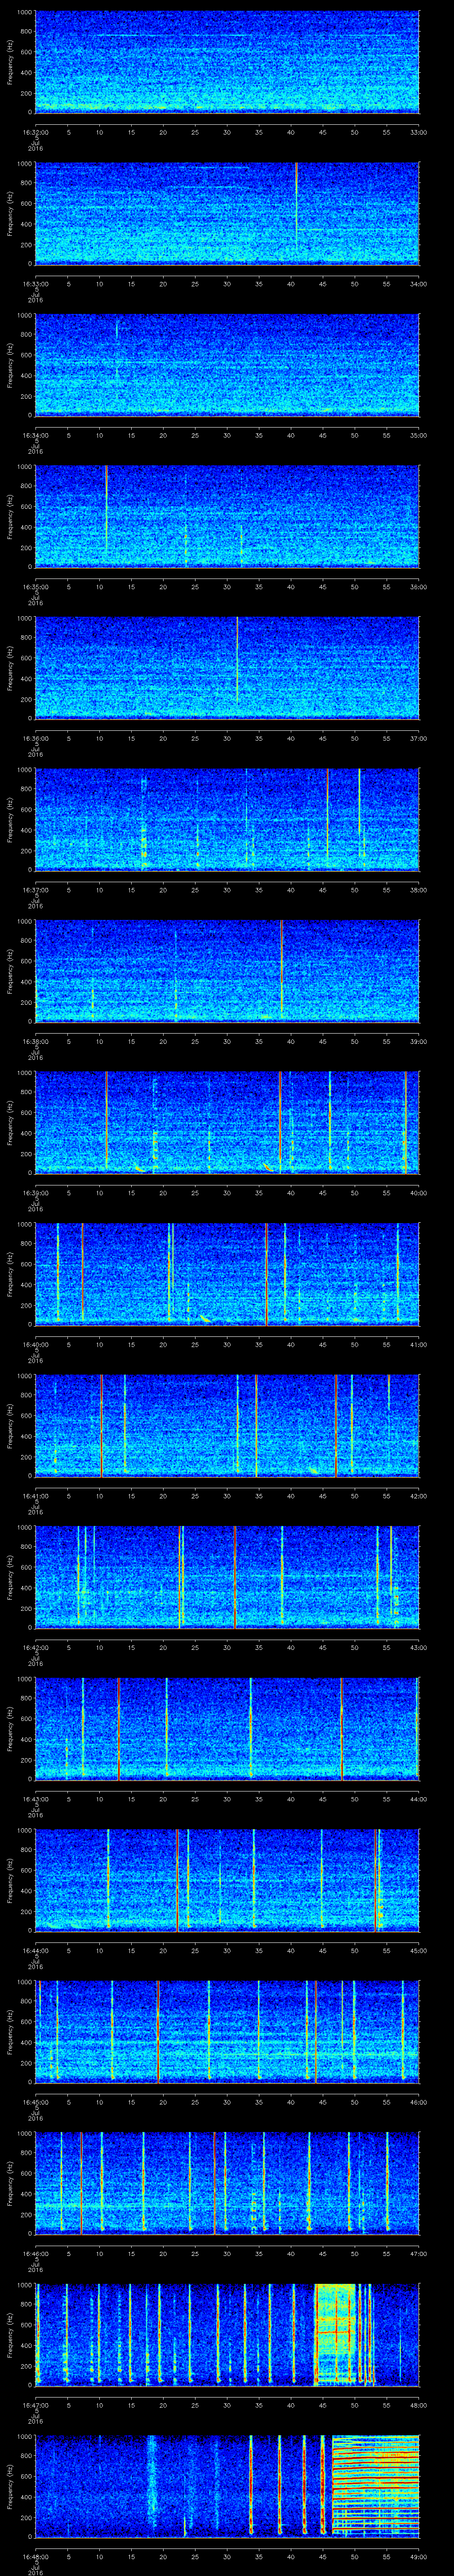This screenshot has width=454, height=2576.
Task: Click the 16:35:00 start time label
Action: pyautogui.click(x=35, y=587)
